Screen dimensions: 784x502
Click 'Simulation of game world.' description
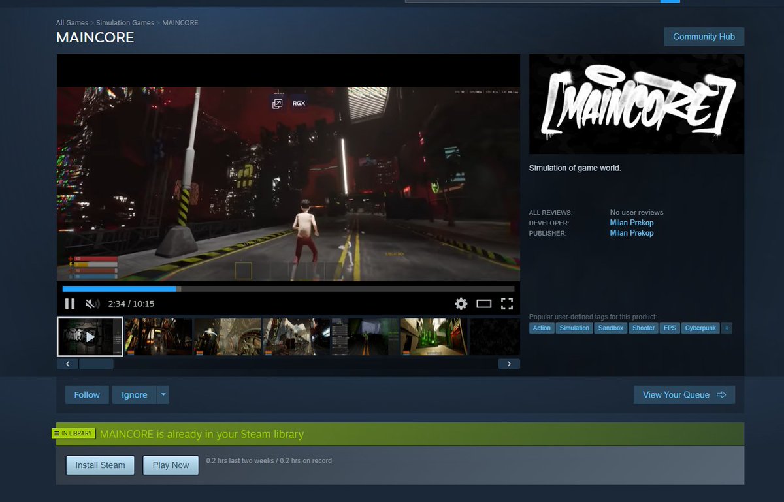coord(575,168)
